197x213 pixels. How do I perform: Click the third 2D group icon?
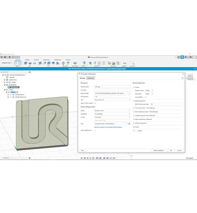[34, 63]
